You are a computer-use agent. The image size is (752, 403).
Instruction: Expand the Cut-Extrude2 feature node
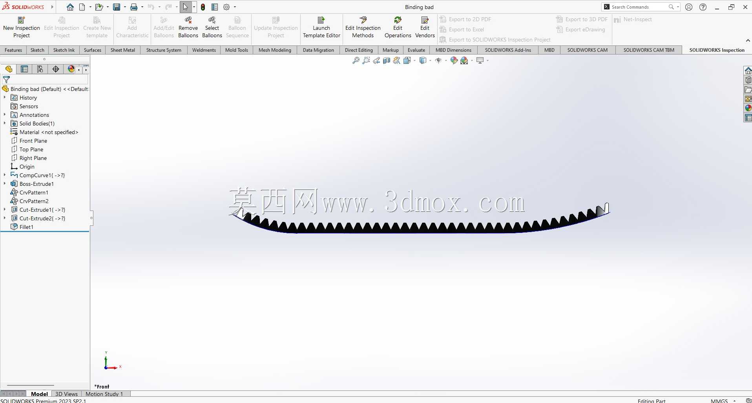click(x=5, y=218)
